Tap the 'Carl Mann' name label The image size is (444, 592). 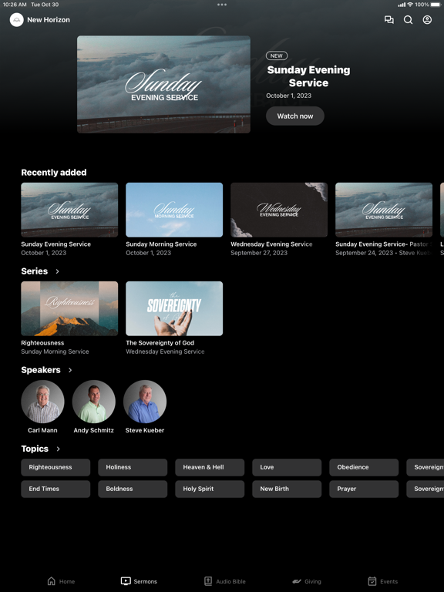(42, 430)
